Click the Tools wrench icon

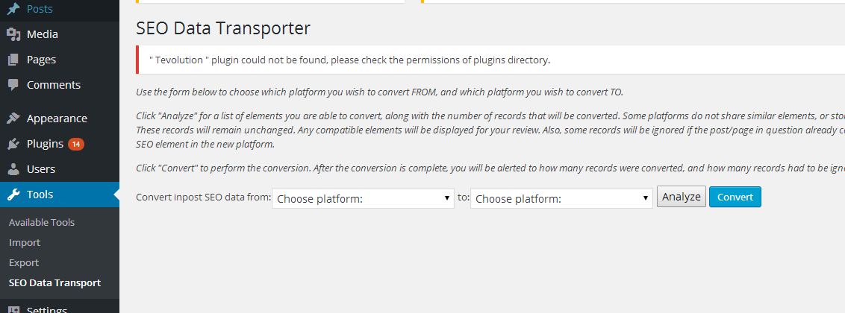coord(13,195)
